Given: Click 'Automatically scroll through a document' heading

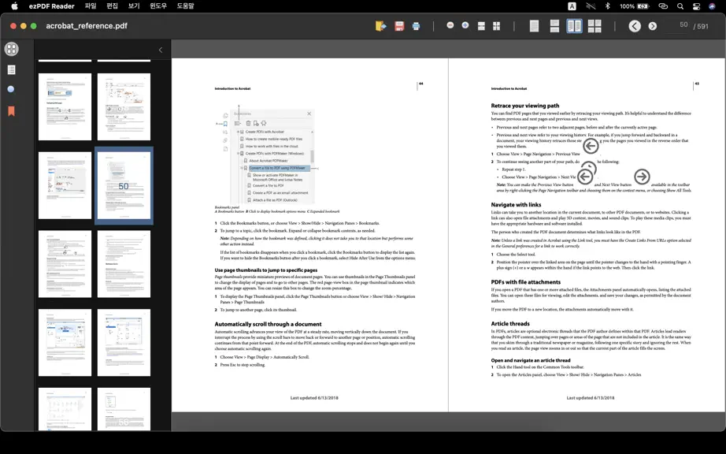Looking at the screenshot, I should (x=268, y=324).
